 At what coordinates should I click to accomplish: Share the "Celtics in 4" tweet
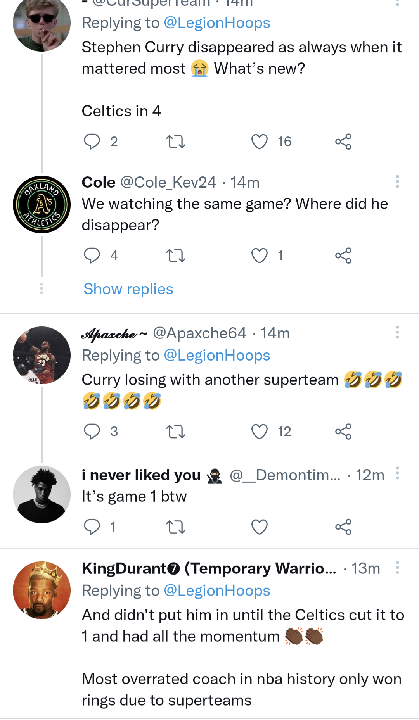pyautogui.click(x=343, y=142)
